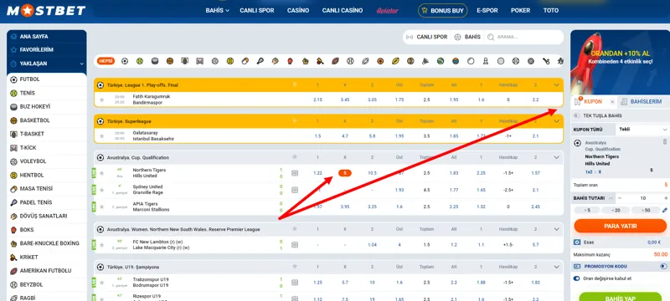Screen dimensions: 670x301
Task: Select the tennis ball icon in filter row
Action: [140, 61]
